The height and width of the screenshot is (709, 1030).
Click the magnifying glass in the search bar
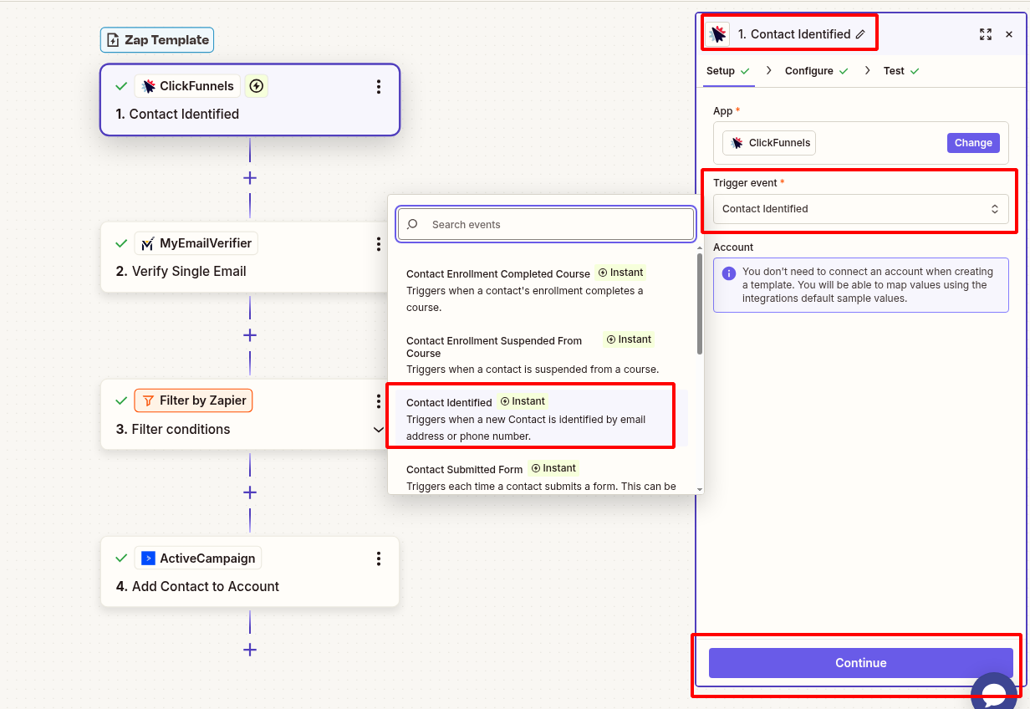(412, 224)
